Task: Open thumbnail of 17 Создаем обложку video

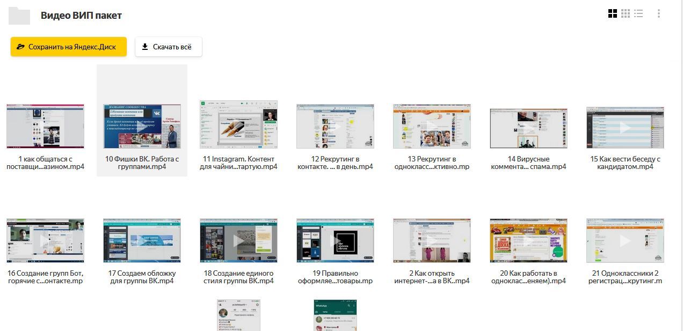Action: (x=142, y=240)
